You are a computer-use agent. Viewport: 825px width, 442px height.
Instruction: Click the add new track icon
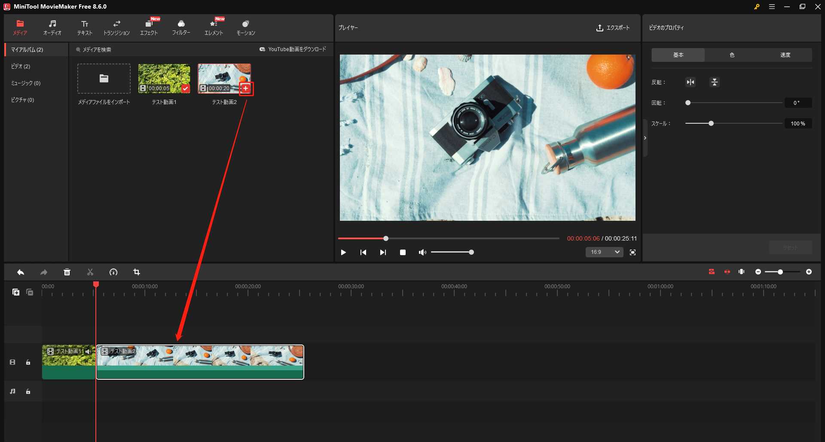point(16,292)
